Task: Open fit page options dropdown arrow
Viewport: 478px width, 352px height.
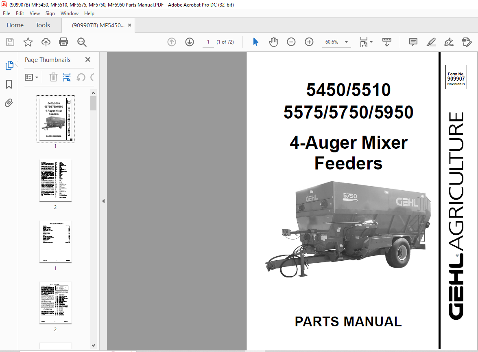Action: 371,42
